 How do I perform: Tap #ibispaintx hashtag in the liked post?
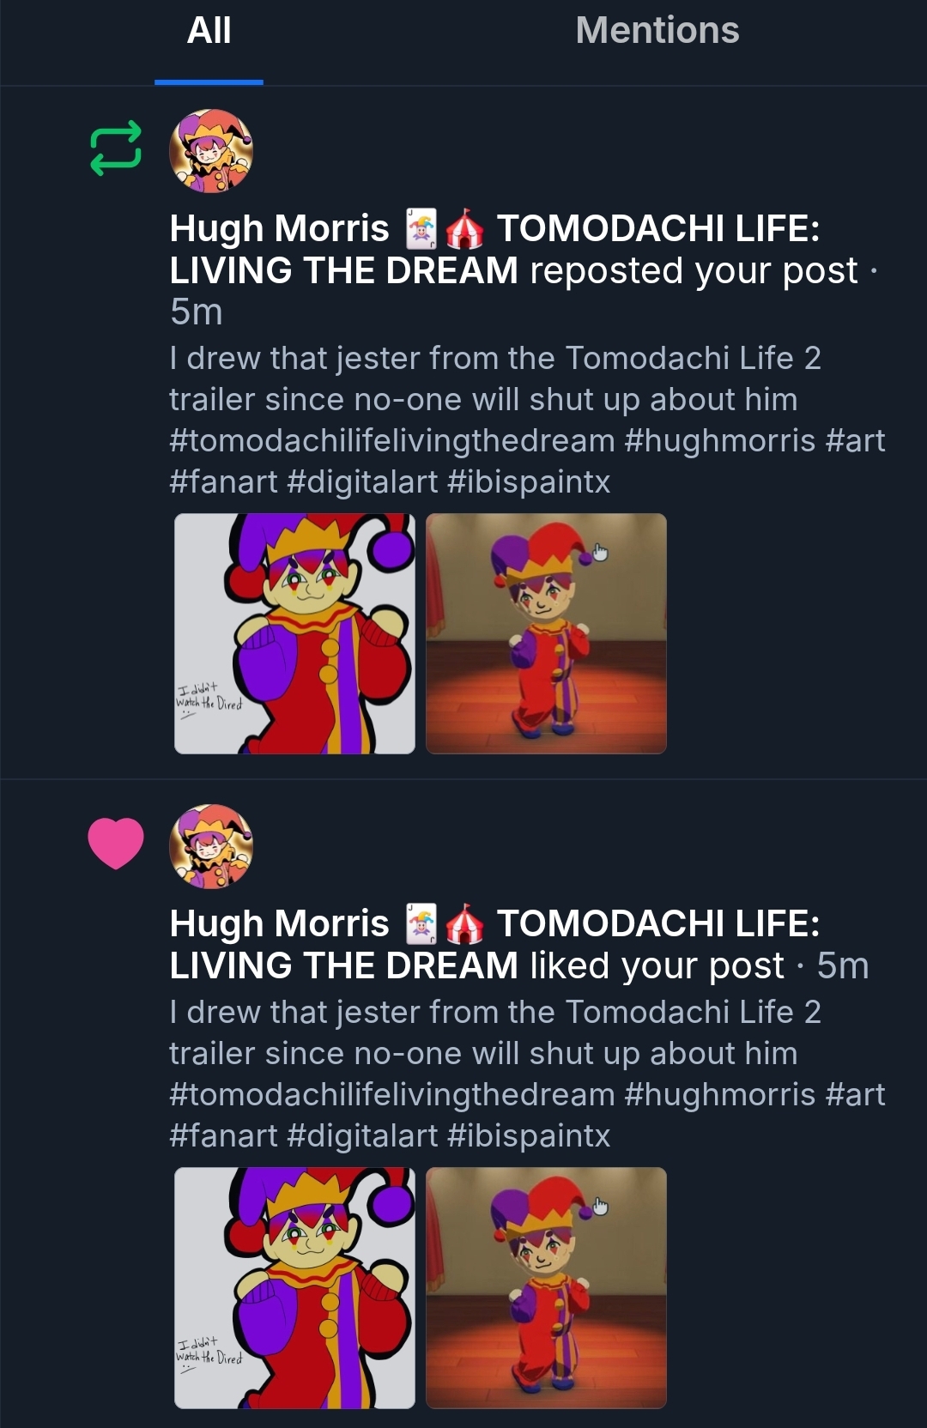529,1136
